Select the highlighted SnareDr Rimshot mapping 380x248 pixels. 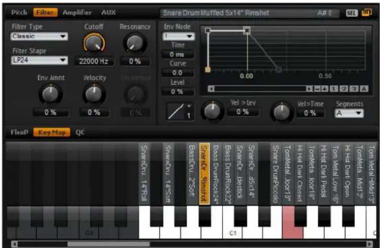pyautogui.click(x=204, y=174)
